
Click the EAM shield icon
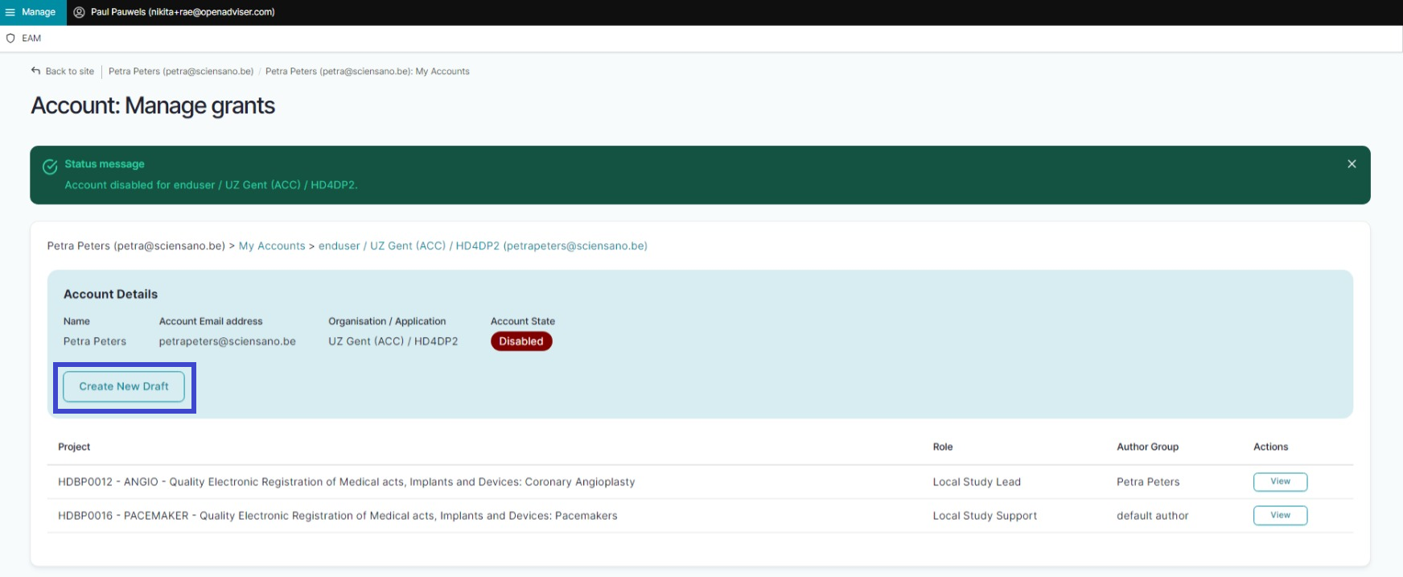pos(10,39)
